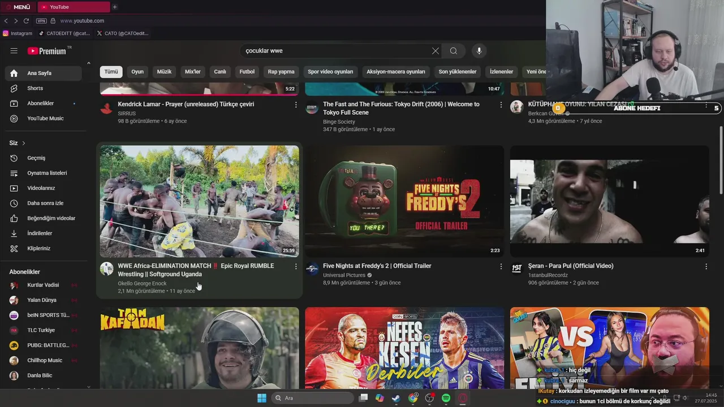724x407 pixels.
Task: Select the Tümü filter chip
Action: [111, 72]
